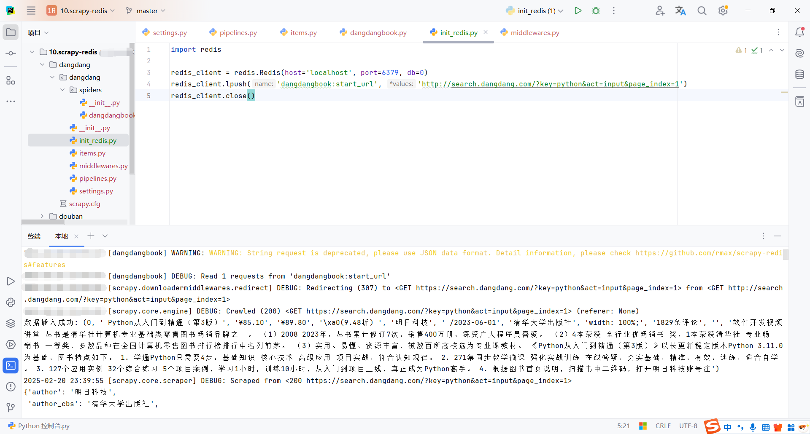Open more run actions menu

tap(614, 11)
